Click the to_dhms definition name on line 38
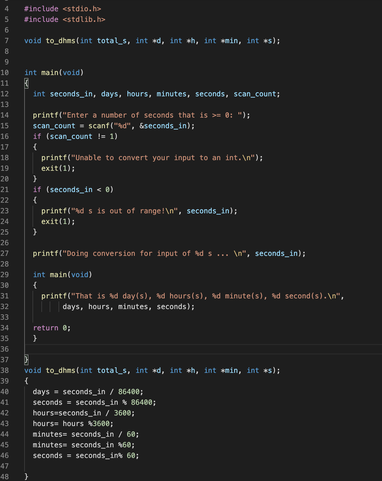This screenshot has width=382, height=481. click(x=61, y=370)
